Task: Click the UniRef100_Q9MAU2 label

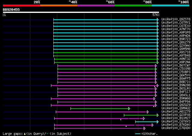Action: click(x=176, y=108)
